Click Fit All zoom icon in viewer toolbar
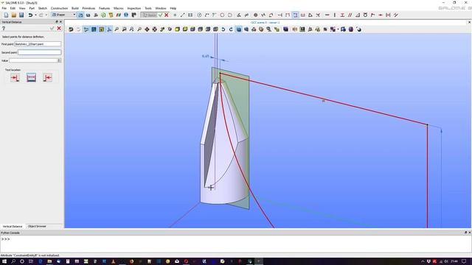The height and width of the screenshot is (265, 472). [x=117, y=29]
